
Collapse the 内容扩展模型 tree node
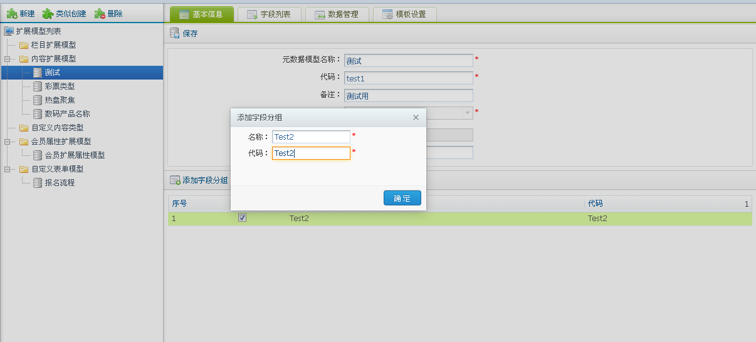click(x=8, y=59)
